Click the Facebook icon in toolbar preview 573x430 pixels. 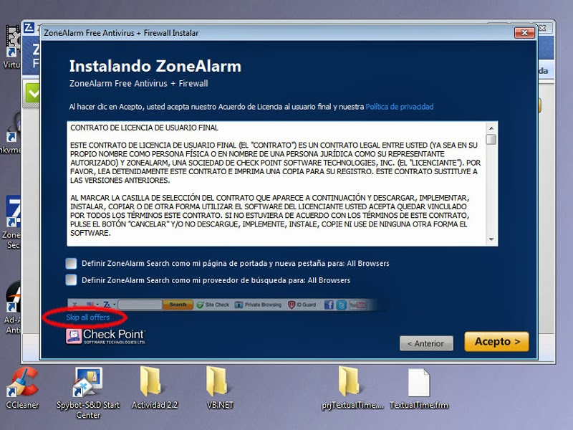pos(329,305)
